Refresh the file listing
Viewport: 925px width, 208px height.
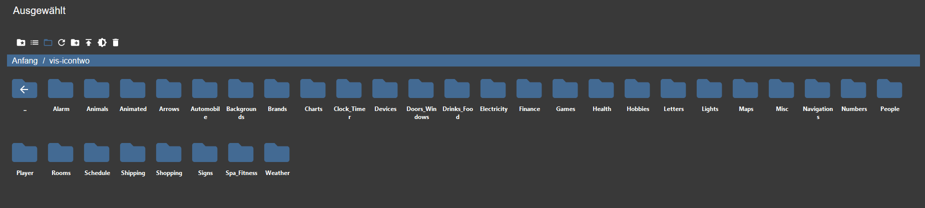tap(62, 42)
